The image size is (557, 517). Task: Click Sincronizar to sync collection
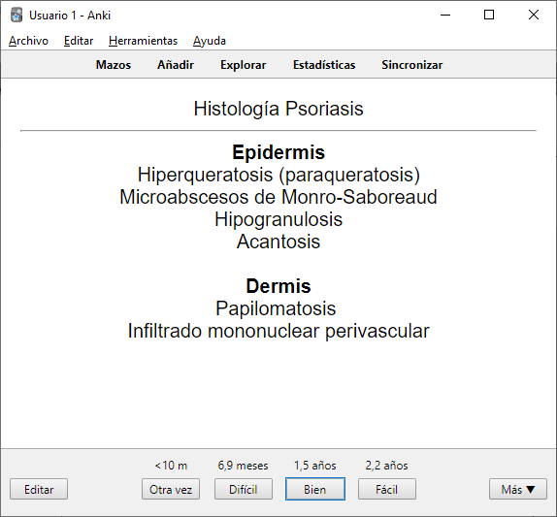click(412, 65)
